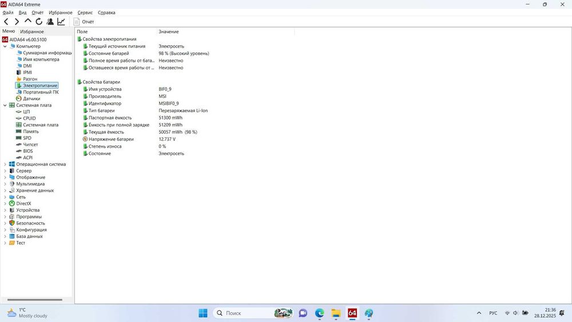Image resolution: width=572 pixels, height=322 pixels.
Task: Open the Справка menu
Action: [x=106, y=13]
